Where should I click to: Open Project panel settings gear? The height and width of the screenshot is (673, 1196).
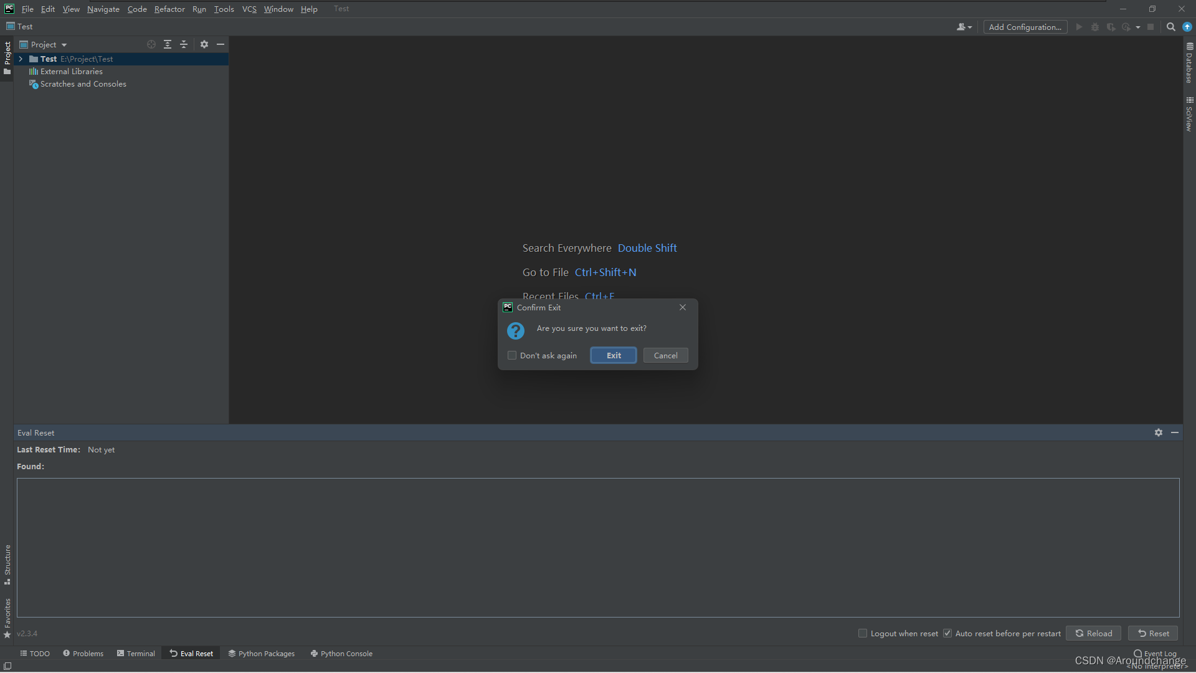(204, 44)
